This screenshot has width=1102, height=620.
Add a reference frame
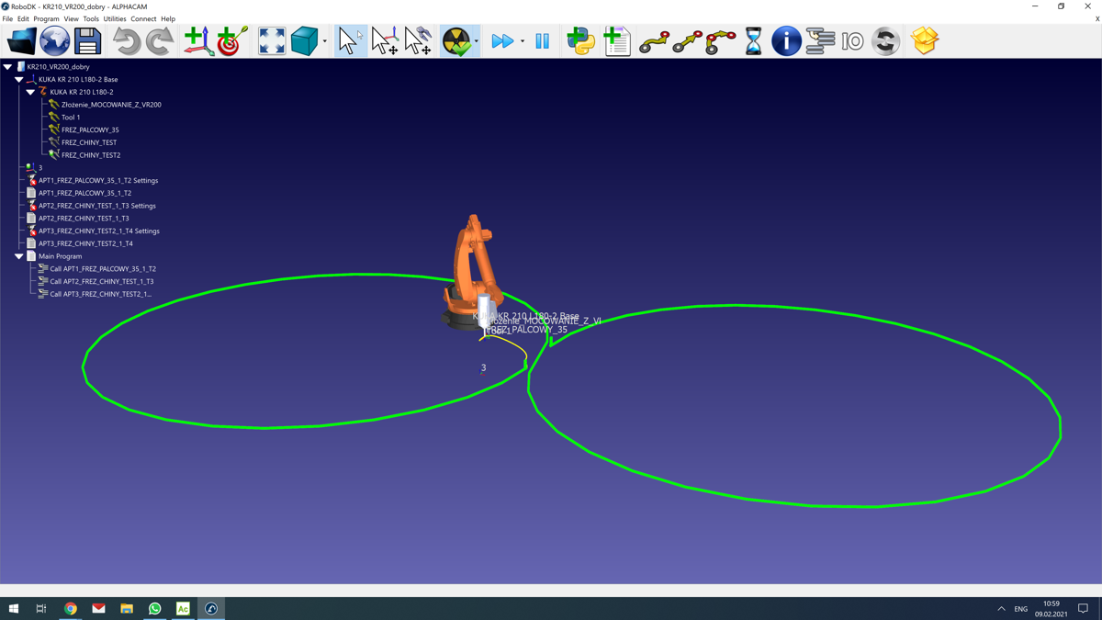(x=198, y=41)
